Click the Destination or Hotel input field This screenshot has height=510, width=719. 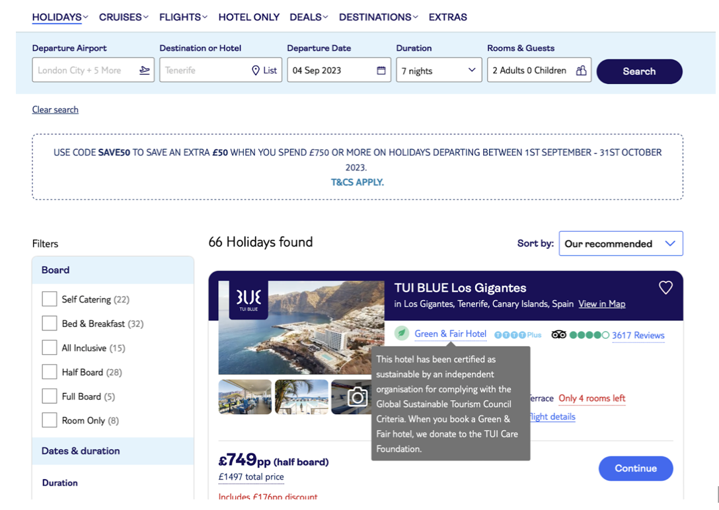[x=221, y=70]
